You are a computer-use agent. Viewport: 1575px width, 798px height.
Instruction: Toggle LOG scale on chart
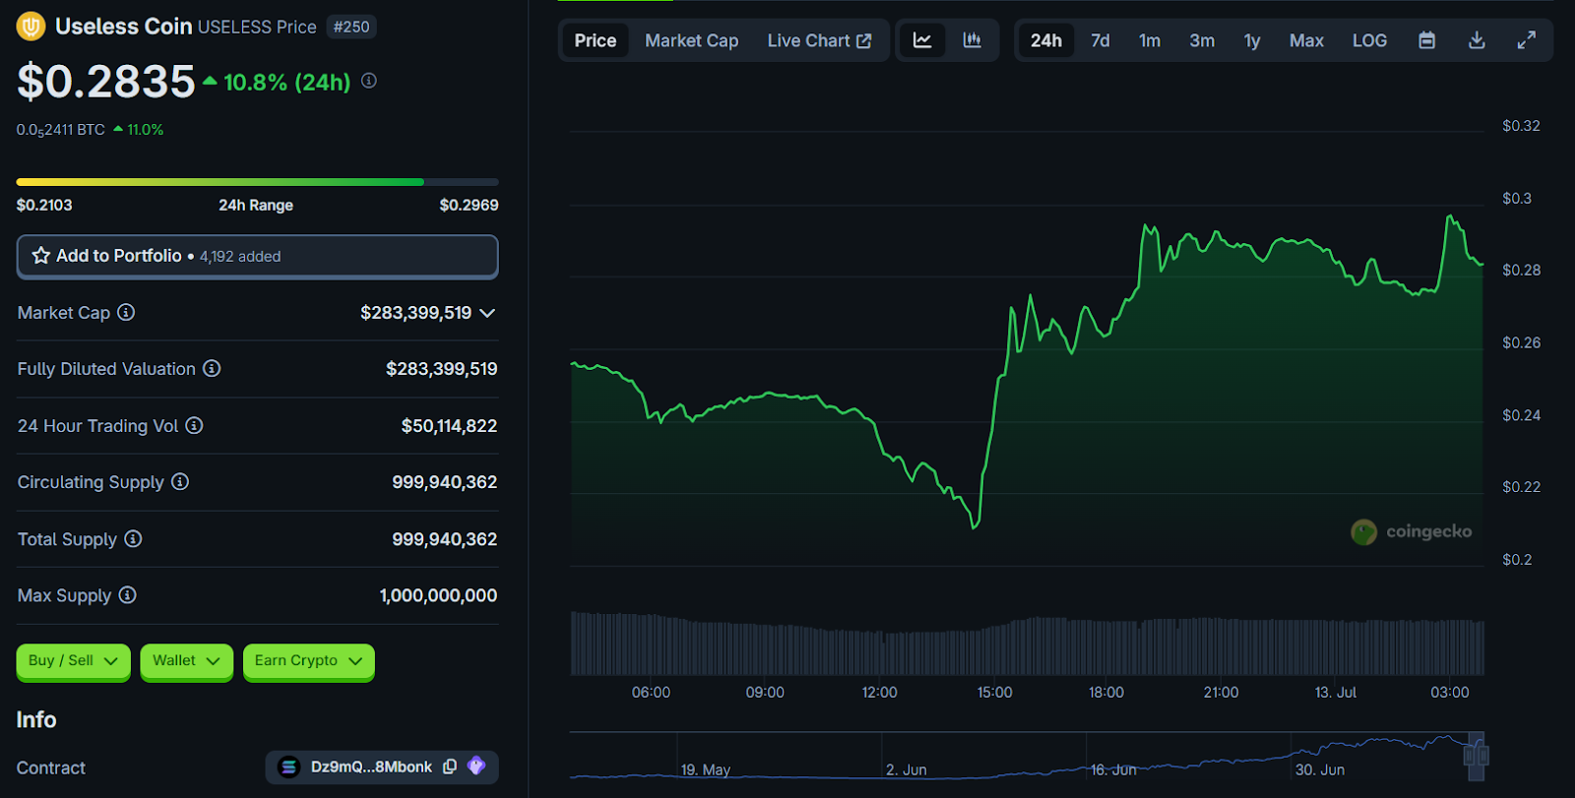coord(1369,40)
